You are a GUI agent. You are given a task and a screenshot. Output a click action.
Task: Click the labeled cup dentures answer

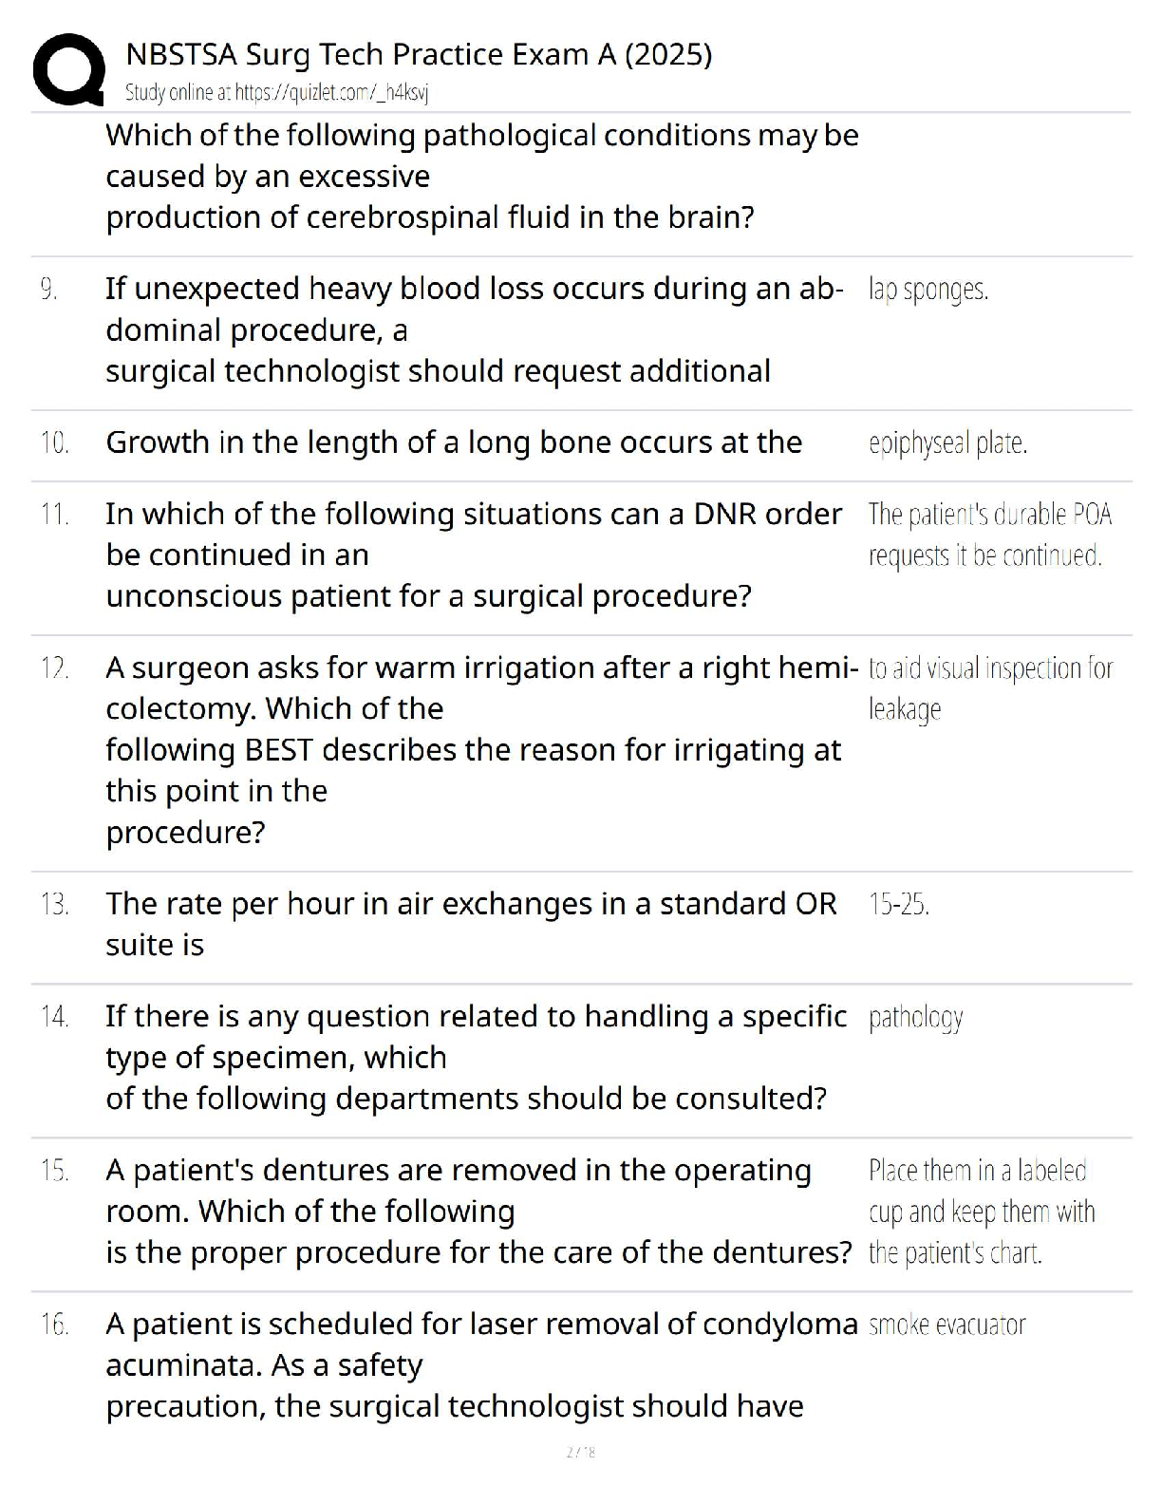(x=981, y=1212)
